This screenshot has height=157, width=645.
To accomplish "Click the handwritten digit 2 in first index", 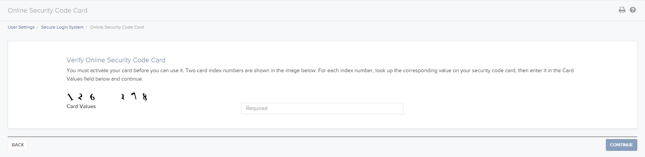I will 80,97.
